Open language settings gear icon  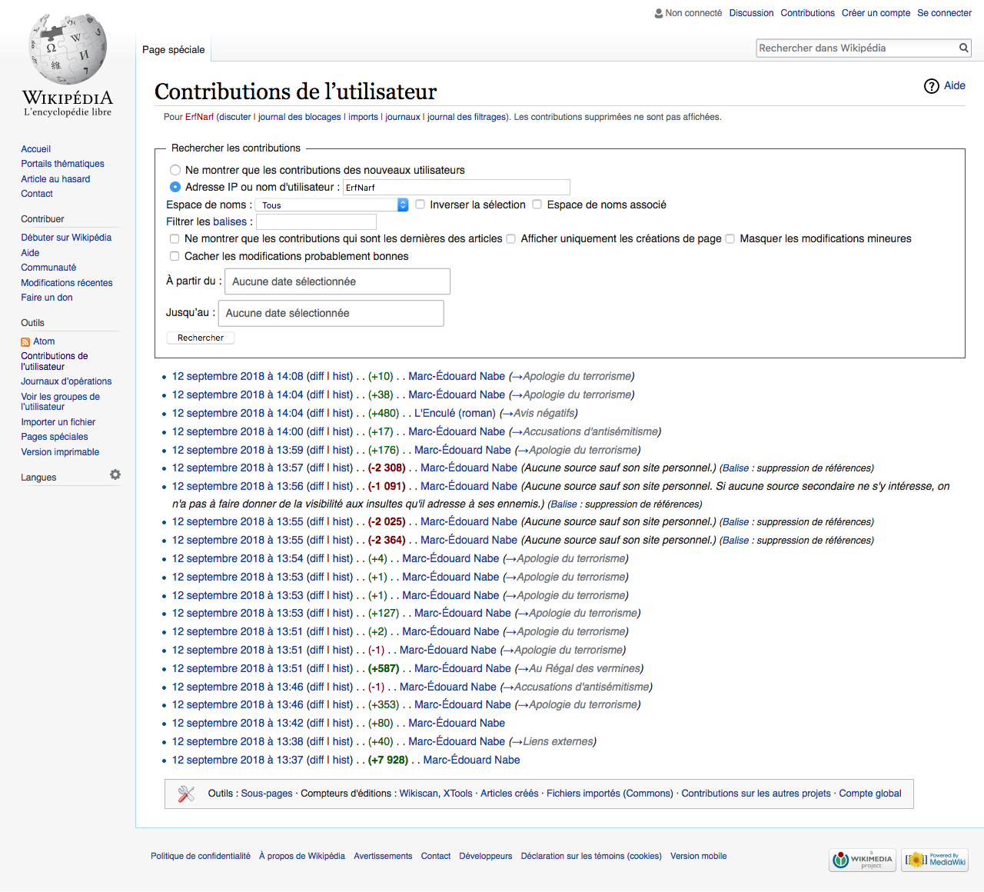[115, 474]
